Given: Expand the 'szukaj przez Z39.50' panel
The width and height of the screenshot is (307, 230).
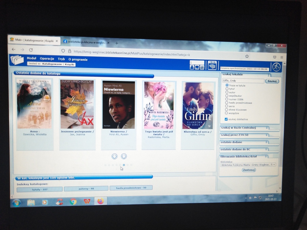Looking at the screenshot, I should pyautogui.click(x=267, y=135).
